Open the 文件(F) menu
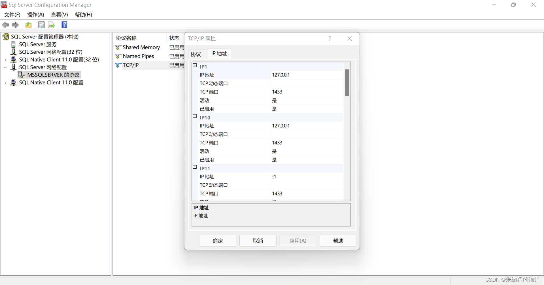Image resolution: width=544 pixels, height=285 pixels. (12, 15)
